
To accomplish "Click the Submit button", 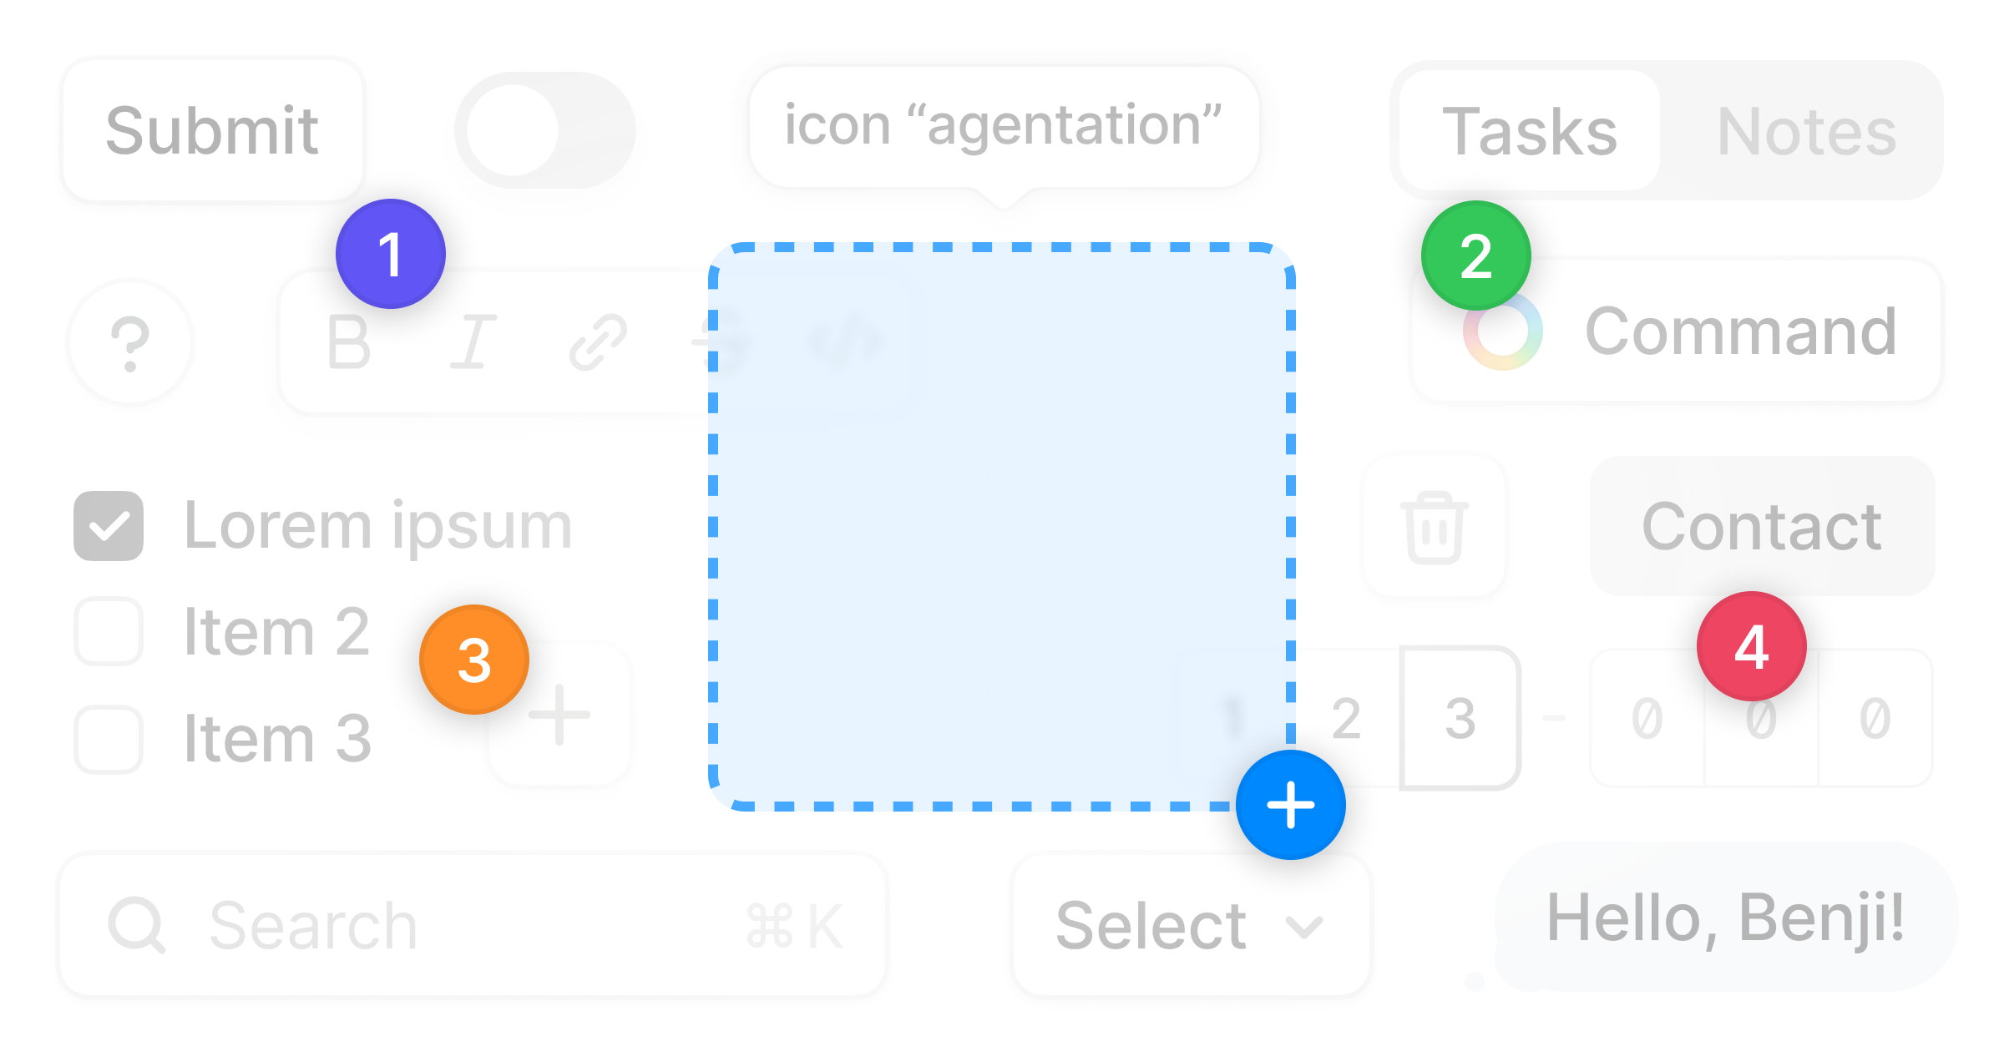I will click(x=213, y=130).
